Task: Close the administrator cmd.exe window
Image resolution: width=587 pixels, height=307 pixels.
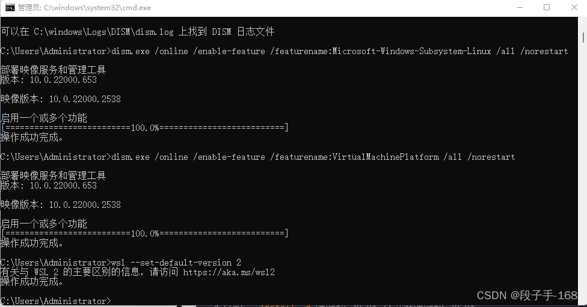Action: (574, 7)
